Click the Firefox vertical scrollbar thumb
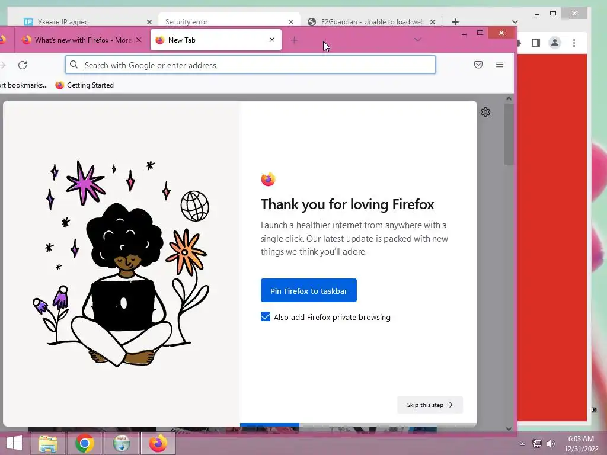607x455 pixels. click(x=509, y=134)
